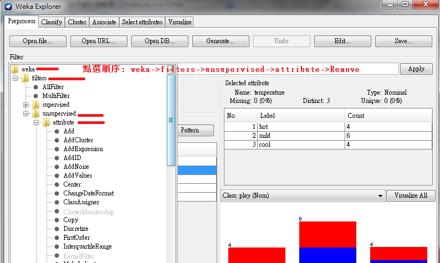Image resolution: width=440 pixels, height=263 pixels.
Task: Choose the AddNoise filter
Action: pyautogui.click(x=76, y=167)
